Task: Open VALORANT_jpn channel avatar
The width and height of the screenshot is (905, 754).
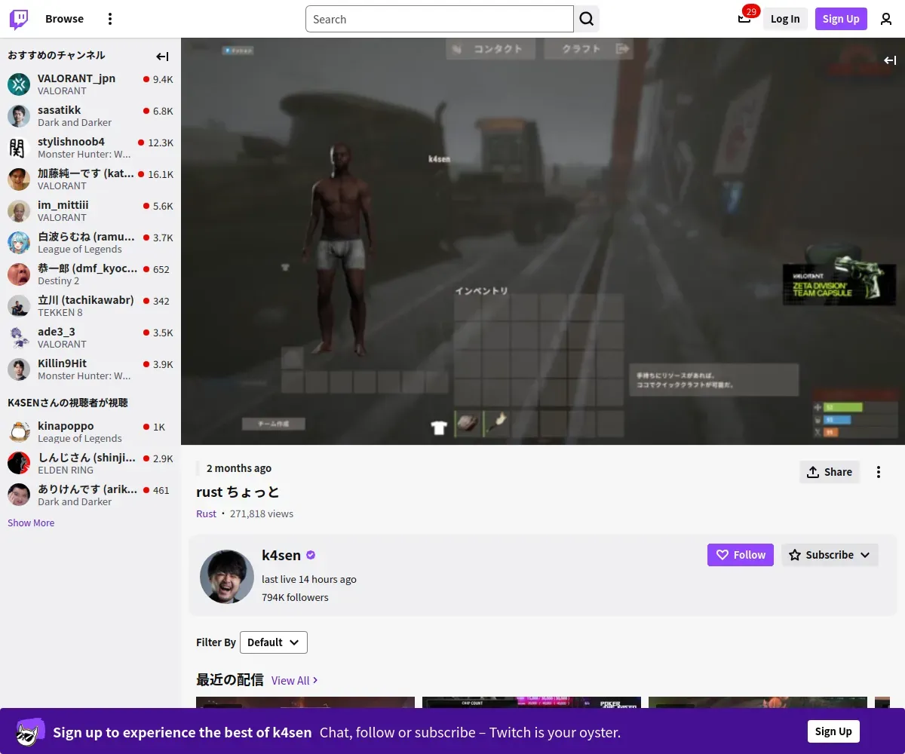Action: pyautogui.click(x=19, y=84)
